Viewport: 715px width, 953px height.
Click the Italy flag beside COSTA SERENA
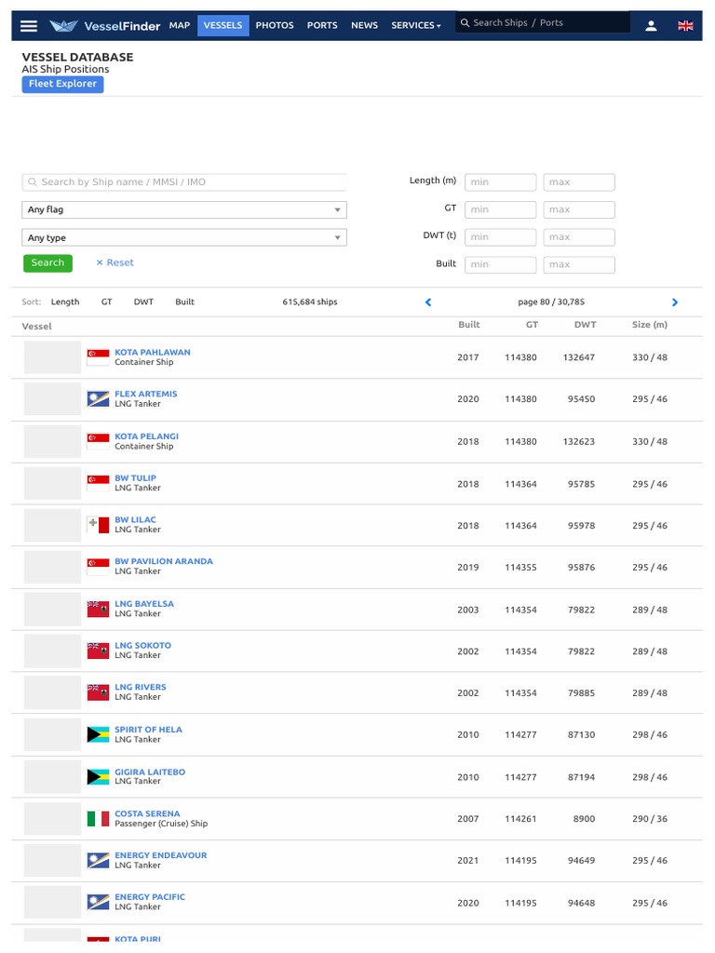pos(98,819)
